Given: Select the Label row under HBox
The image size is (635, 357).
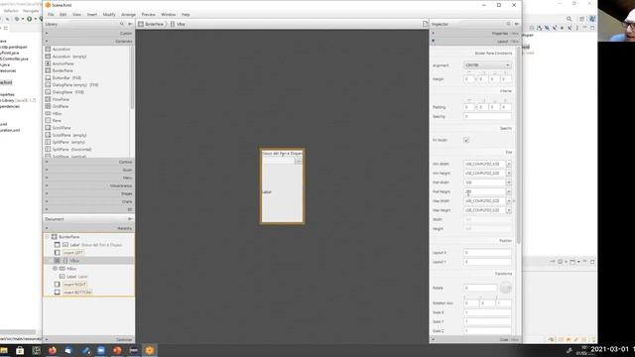Looking at the screenshot, I should [x=88, y=277].
